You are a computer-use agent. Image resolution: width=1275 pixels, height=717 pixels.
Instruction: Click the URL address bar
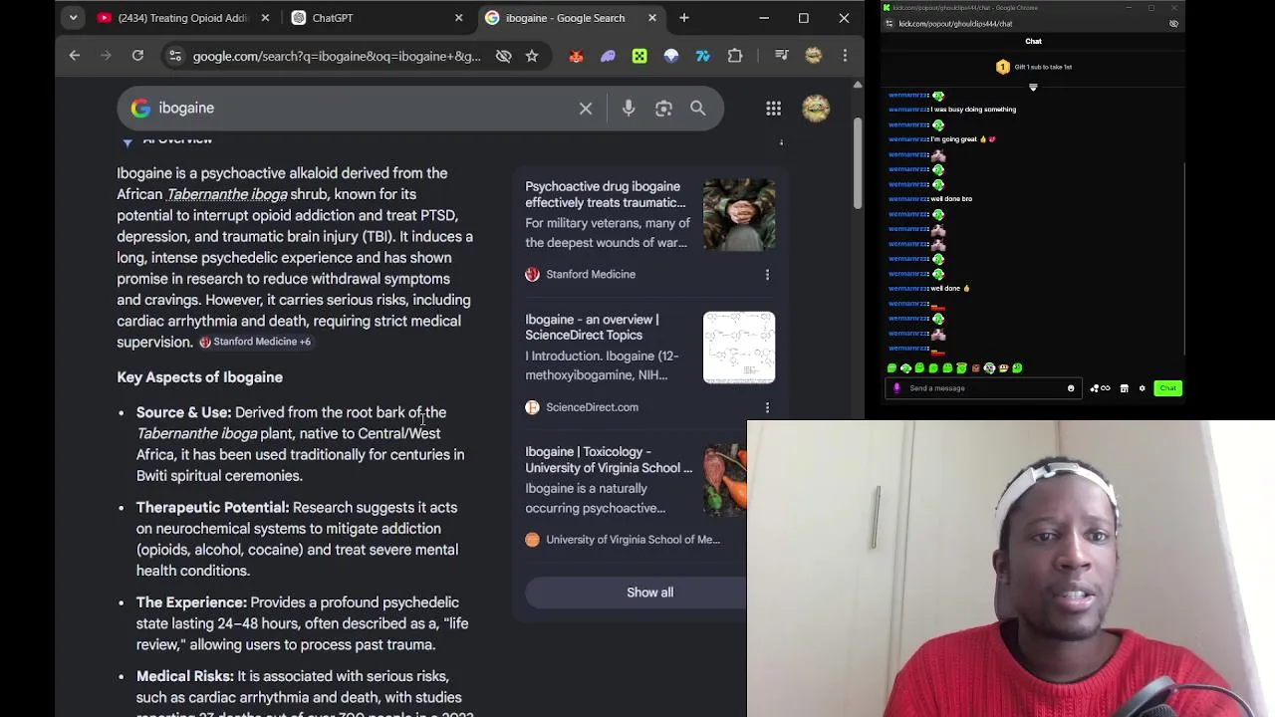(x=337, y=56)
